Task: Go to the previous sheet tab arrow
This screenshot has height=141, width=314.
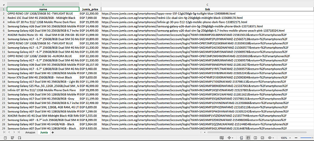Action: coord(9,133)
